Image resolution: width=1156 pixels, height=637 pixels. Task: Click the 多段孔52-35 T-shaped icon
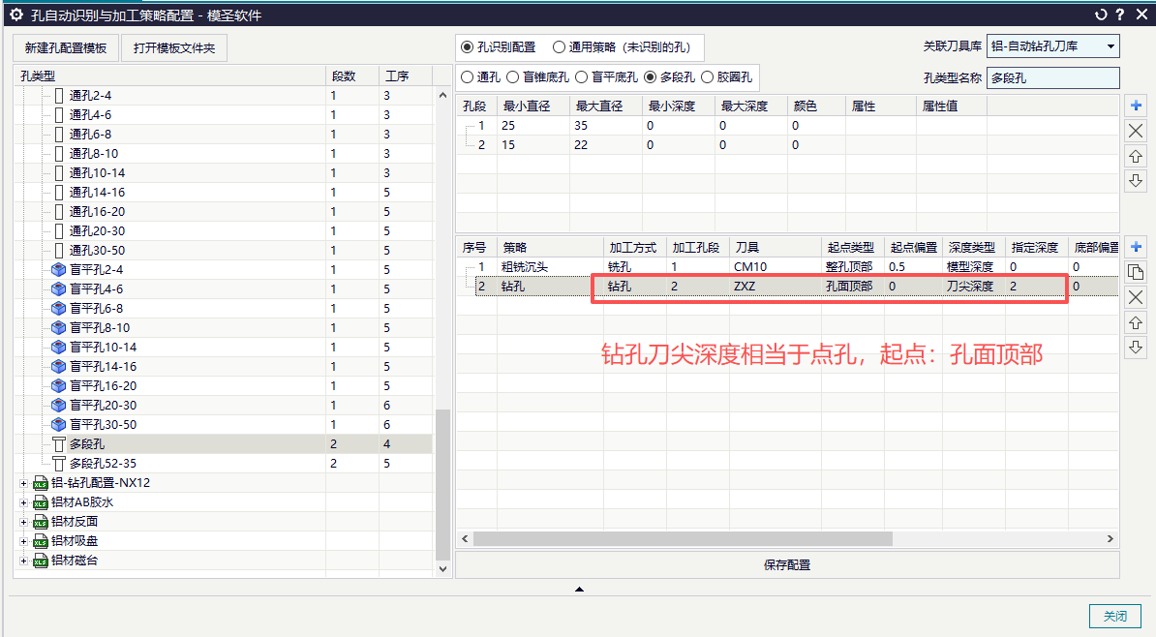pos(59,464)
